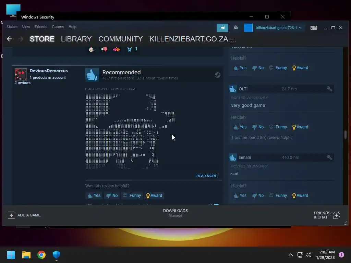Switch to the LIBRARY tab
The image size is (351, 263).
(x=76, y=39)
